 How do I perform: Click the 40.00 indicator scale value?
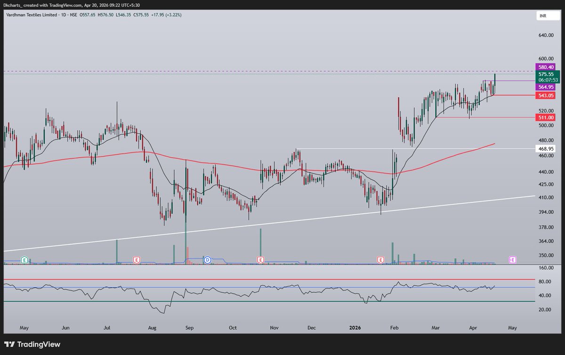pyautogui.click(x=545, y=296)
